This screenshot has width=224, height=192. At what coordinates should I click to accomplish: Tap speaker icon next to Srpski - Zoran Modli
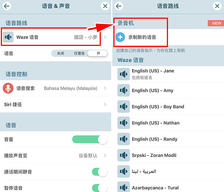pos(123,155)
